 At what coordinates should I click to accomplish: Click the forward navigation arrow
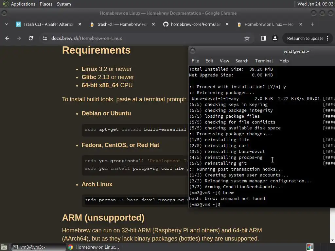pyautogui.click(x=19, y=38)
